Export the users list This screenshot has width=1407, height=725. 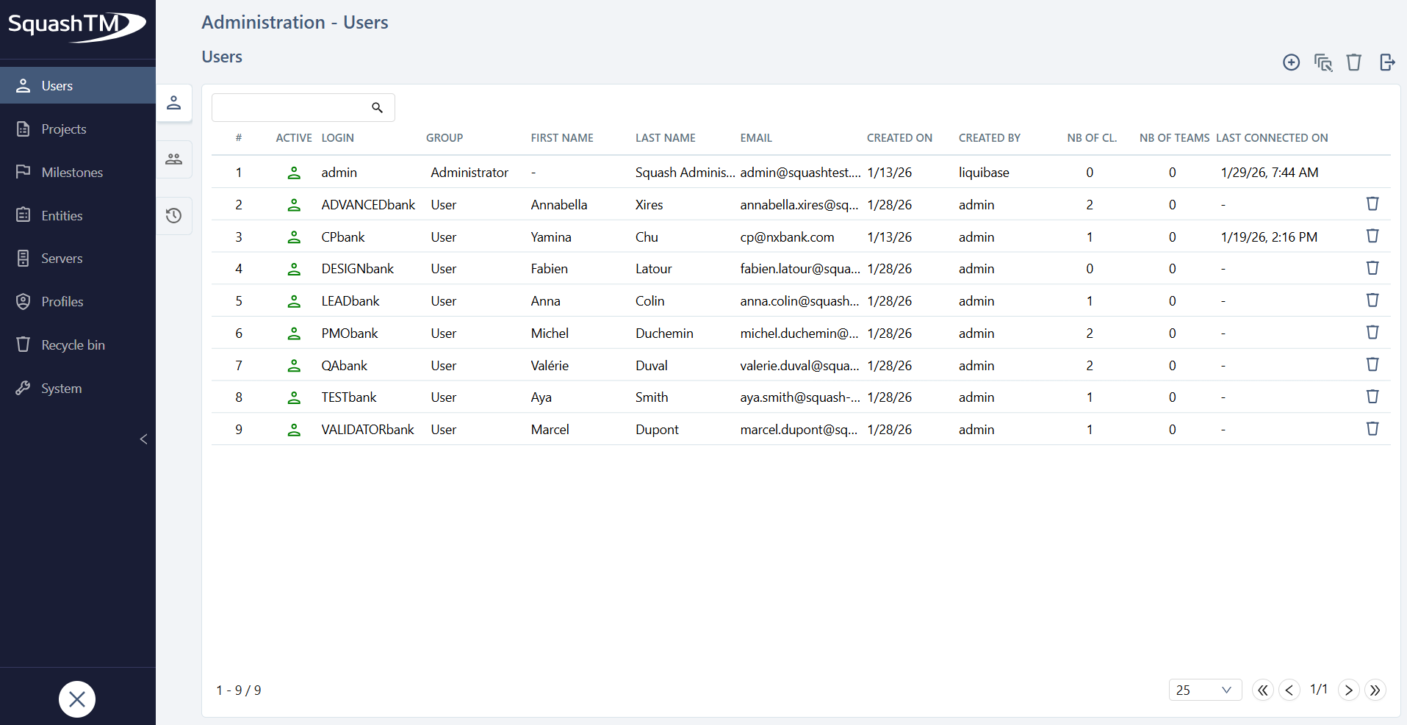(1387, 62)
